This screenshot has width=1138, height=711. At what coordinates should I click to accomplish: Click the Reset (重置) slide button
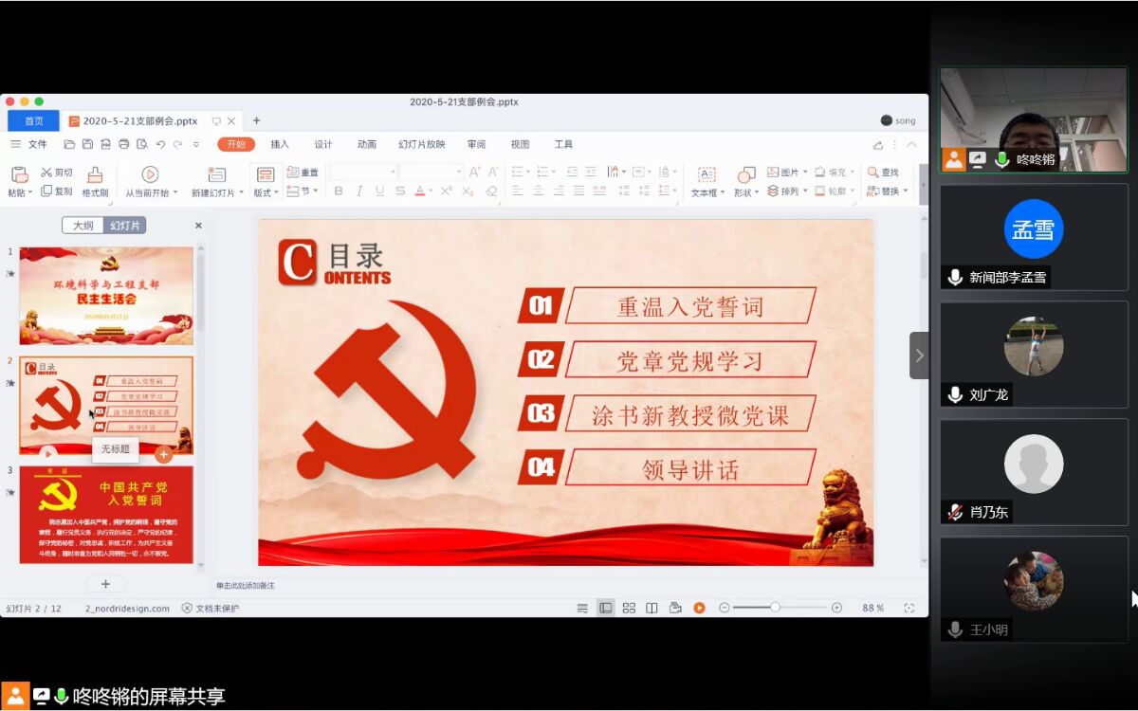pos(303,173)
